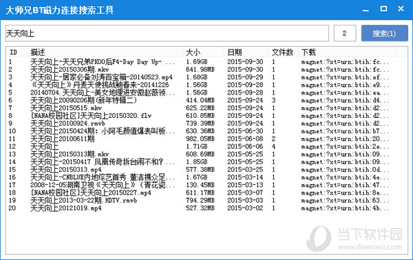Click the date cell 2015-06-30

click(245, 131)
